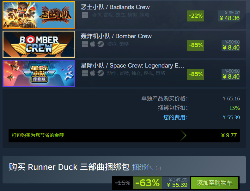Screen dimensions: 250x191
Task: Click the Windows icon under Space Crew
Action: tap(85, 73)
